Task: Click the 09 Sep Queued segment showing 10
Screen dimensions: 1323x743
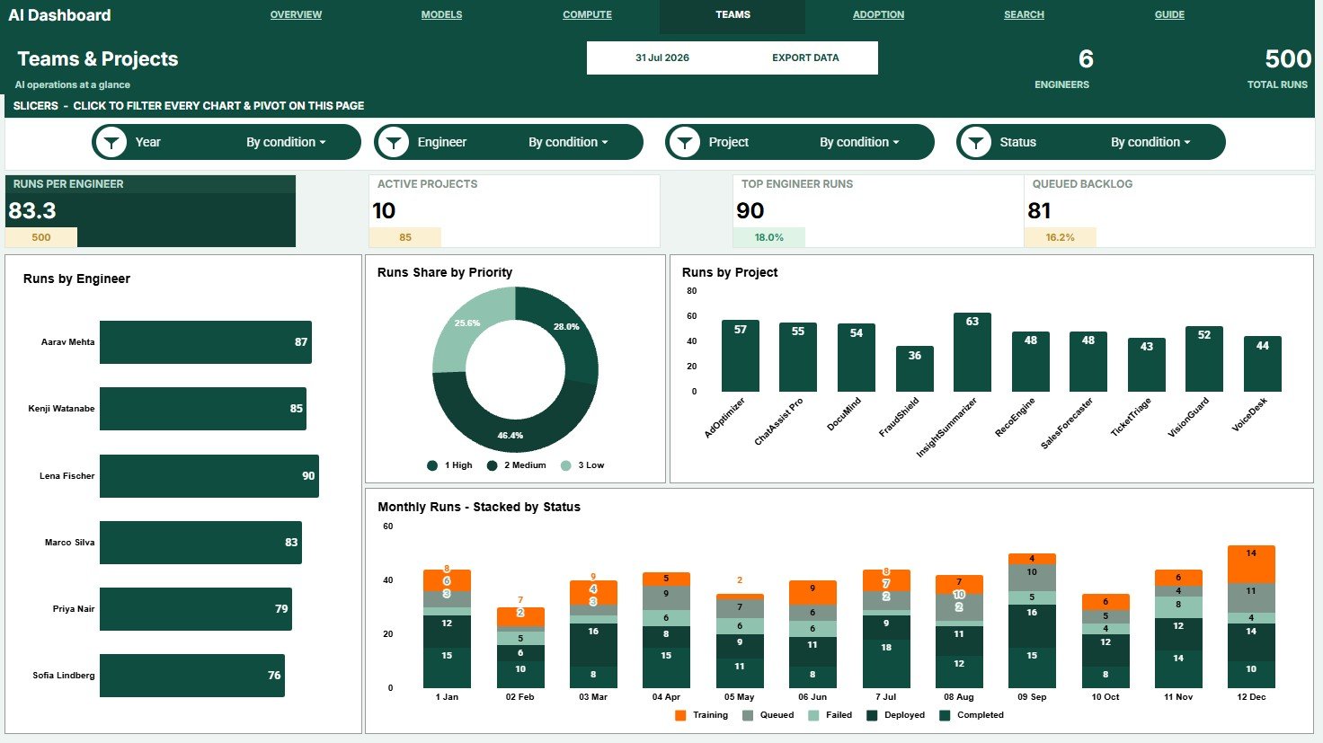Action: [1032, 578]
